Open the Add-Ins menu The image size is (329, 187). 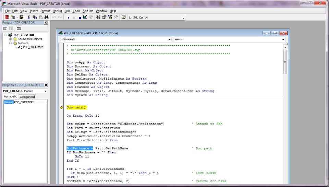coord(88,11)
